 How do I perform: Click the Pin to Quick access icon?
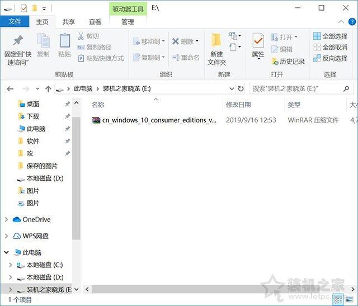[18, 41]
